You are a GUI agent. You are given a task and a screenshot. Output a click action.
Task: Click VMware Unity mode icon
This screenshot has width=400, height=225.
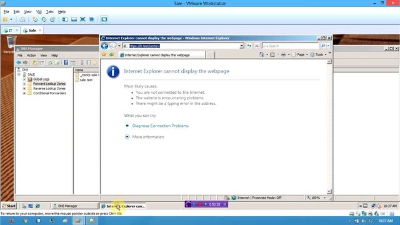click(92, 19)
